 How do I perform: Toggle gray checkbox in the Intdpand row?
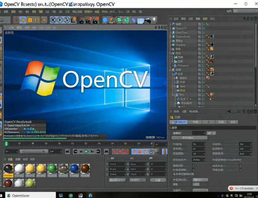coord(199,65)
